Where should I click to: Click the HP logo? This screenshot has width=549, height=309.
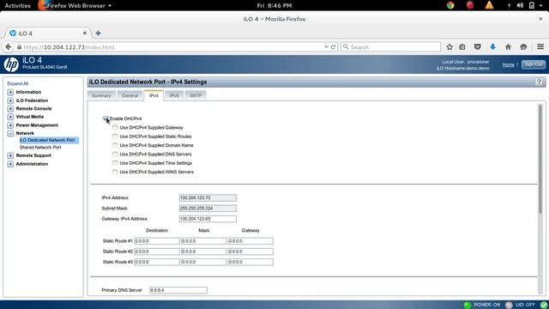pos(11,64)
